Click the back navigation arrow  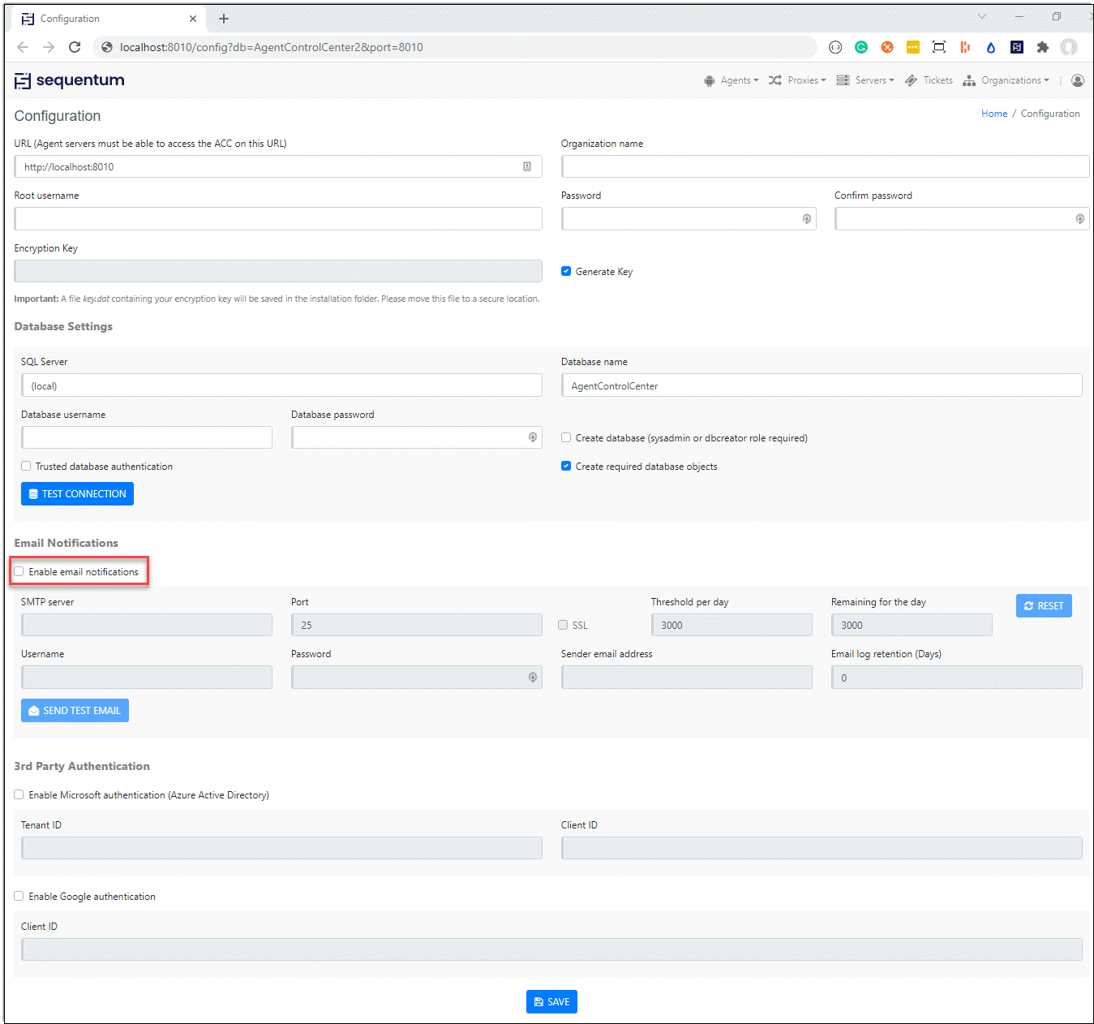[22, 47]
